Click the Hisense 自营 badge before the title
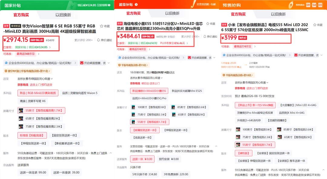The height and width of the screenshot is (179, 327). [120, 24]
